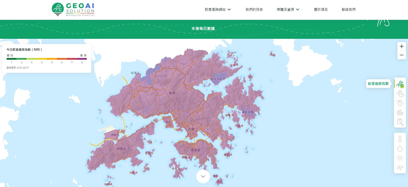Viewport: 408px width, 187px height.
Task: Open the 我們的技術 menu item
Action: (x=254, y=9)
